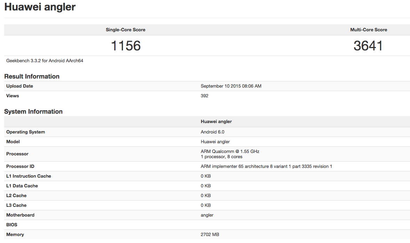
Task: Click the Operating System label
Action: tap(26, 132)
